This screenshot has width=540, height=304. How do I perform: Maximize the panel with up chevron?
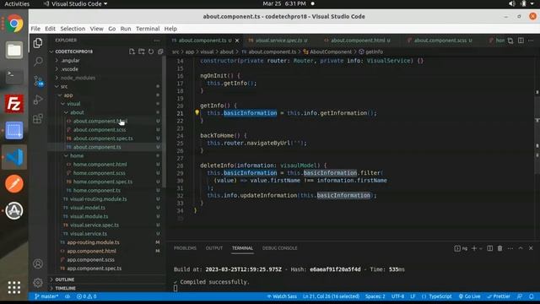pos(521,248)
